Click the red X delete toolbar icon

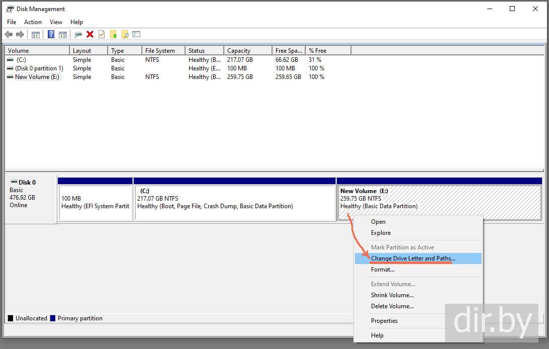(90, 35)
